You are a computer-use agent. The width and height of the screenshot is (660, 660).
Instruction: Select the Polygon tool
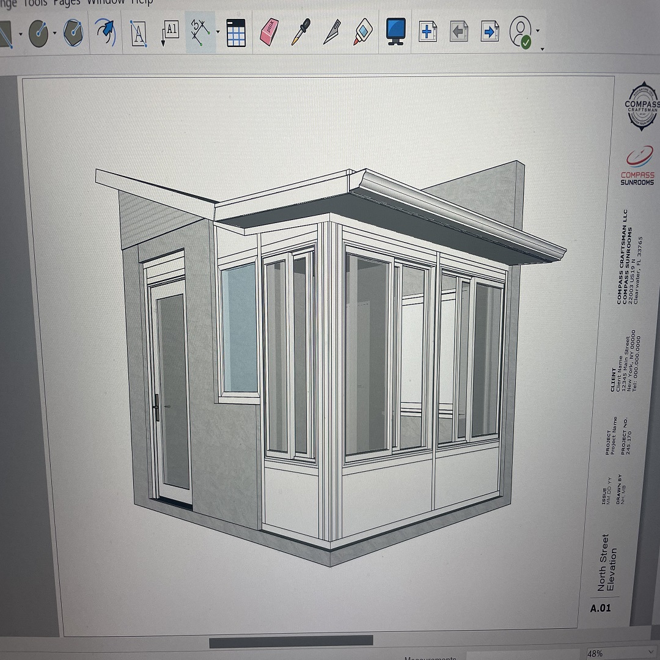pos(74,32)
